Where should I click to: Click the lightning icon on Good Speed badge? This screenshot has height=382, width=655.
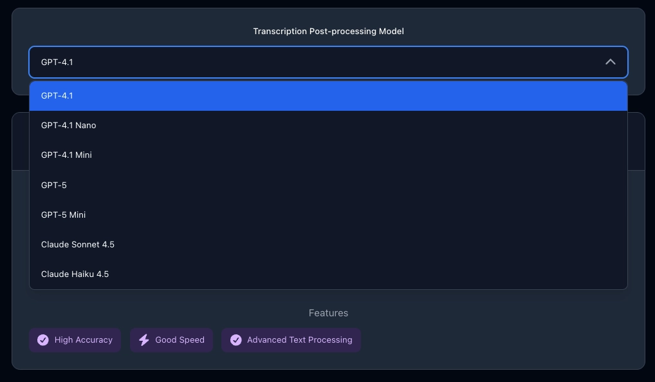tap(143, 339)
